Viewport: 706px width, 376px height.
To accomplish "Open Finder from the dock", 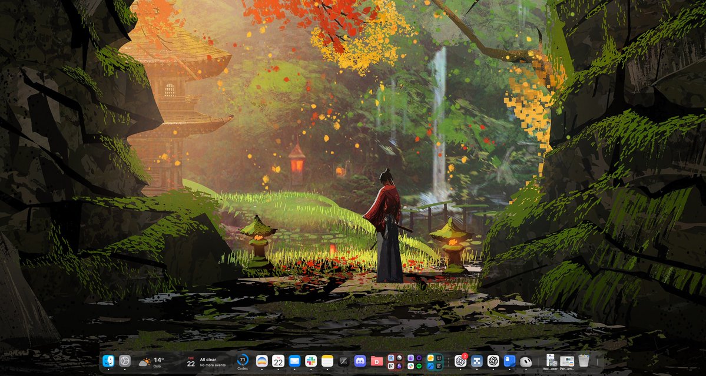I will (x=108, y=361).
